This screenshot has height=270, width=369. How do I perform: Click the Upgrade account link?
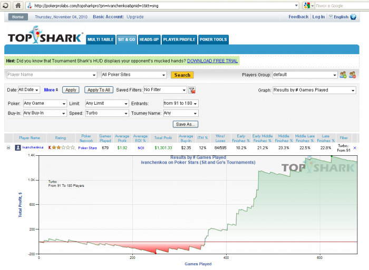[x=135, y=17]
